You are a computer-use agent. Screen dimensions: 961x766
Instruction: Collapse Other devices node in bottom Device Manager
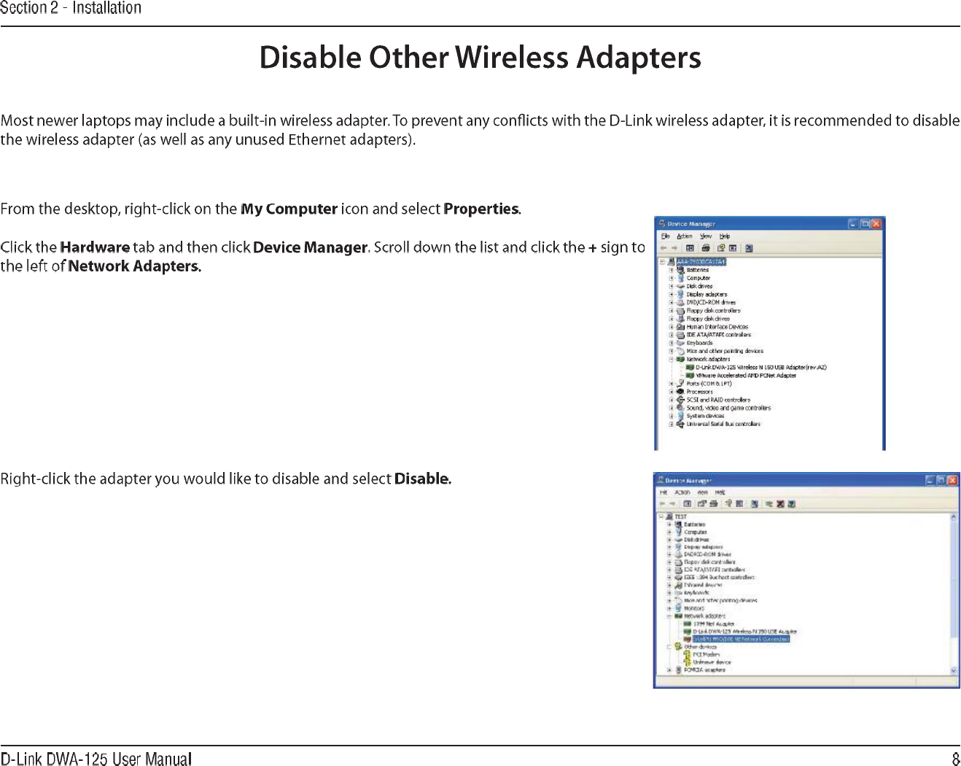click(669, 646)
